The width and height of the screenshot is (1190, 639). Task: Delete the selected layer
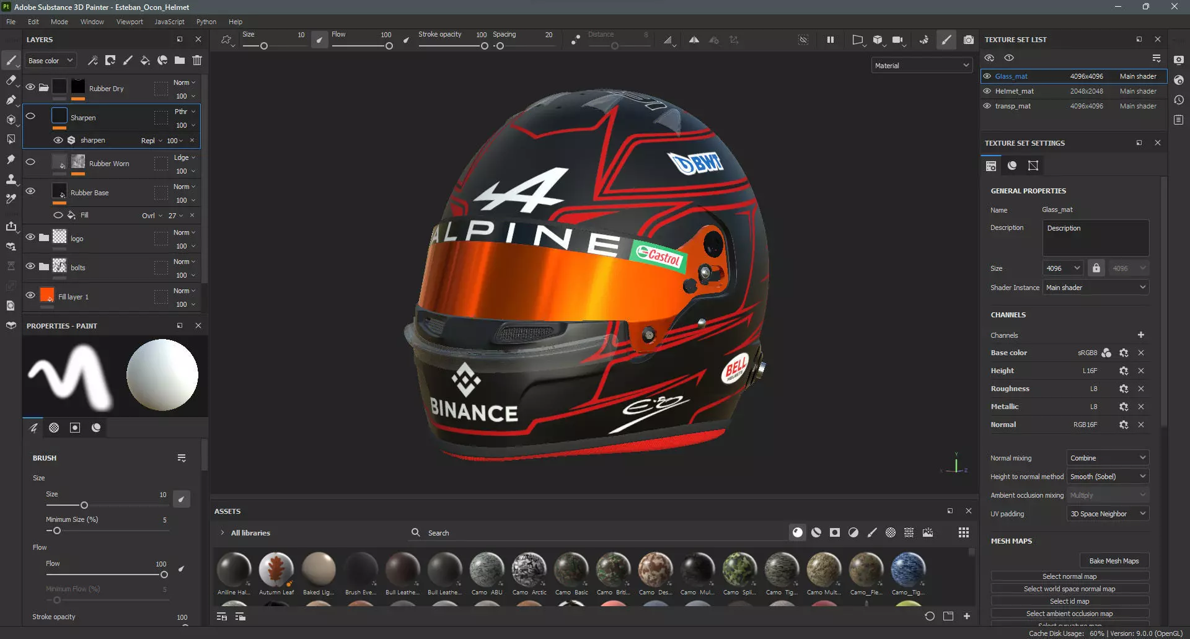coord(197,60)
